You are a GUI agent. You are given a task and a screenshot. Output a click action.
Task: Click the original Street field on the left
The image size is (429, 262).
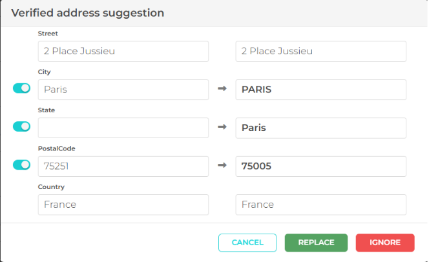[x=123, y=51]
